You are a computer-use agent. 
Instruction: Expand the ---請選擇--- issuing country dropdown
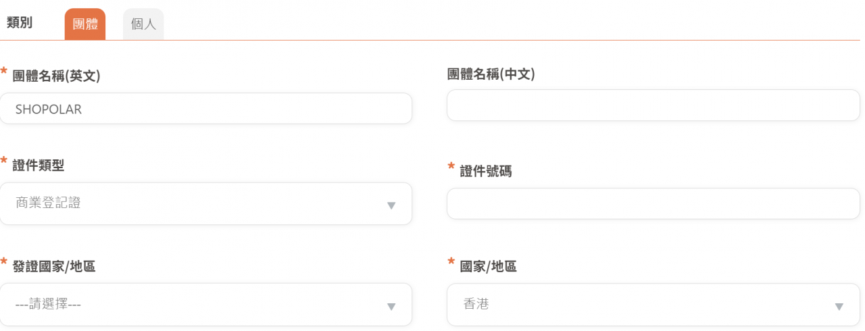point(203,305)
